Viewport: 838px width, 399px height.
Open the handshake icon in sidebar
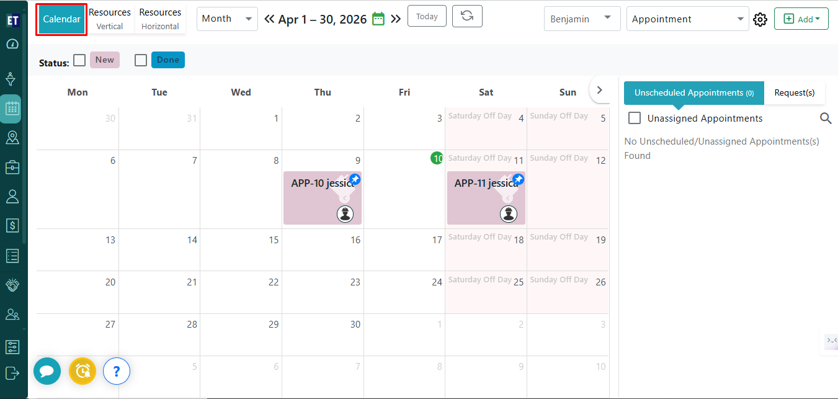[x=12, y=285]
